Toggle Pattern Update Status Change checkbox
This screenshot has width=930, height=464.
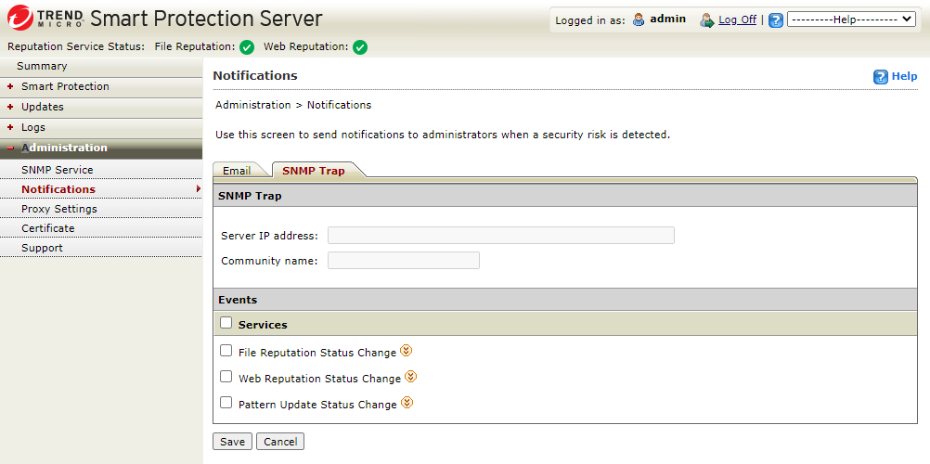(x=226, y=403)
